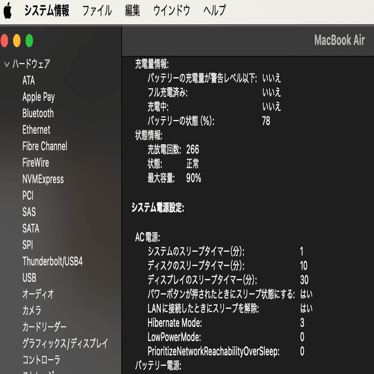Click the 充放電回数 label

pyautogui.click(x=165, y=150)
